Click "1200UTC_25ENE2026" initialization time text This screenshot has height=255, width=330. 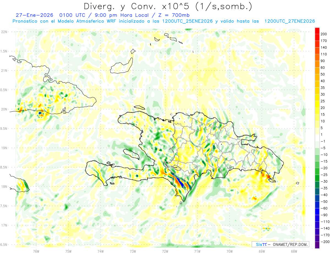tap(187, 21)
